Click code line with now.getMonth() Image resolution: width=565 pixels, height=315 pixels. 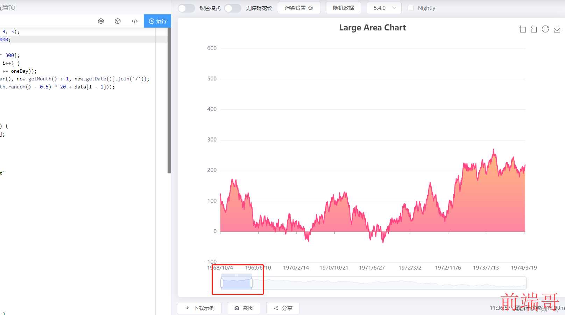pos(75,79)
